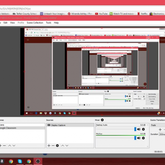Viewport: 165px width, 165px height.
Task: Mute the Mic/Aux channel
Action: 139,138
